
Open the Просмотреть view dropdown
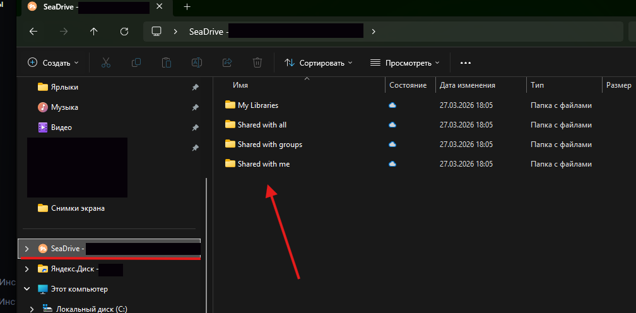point(405,63)
